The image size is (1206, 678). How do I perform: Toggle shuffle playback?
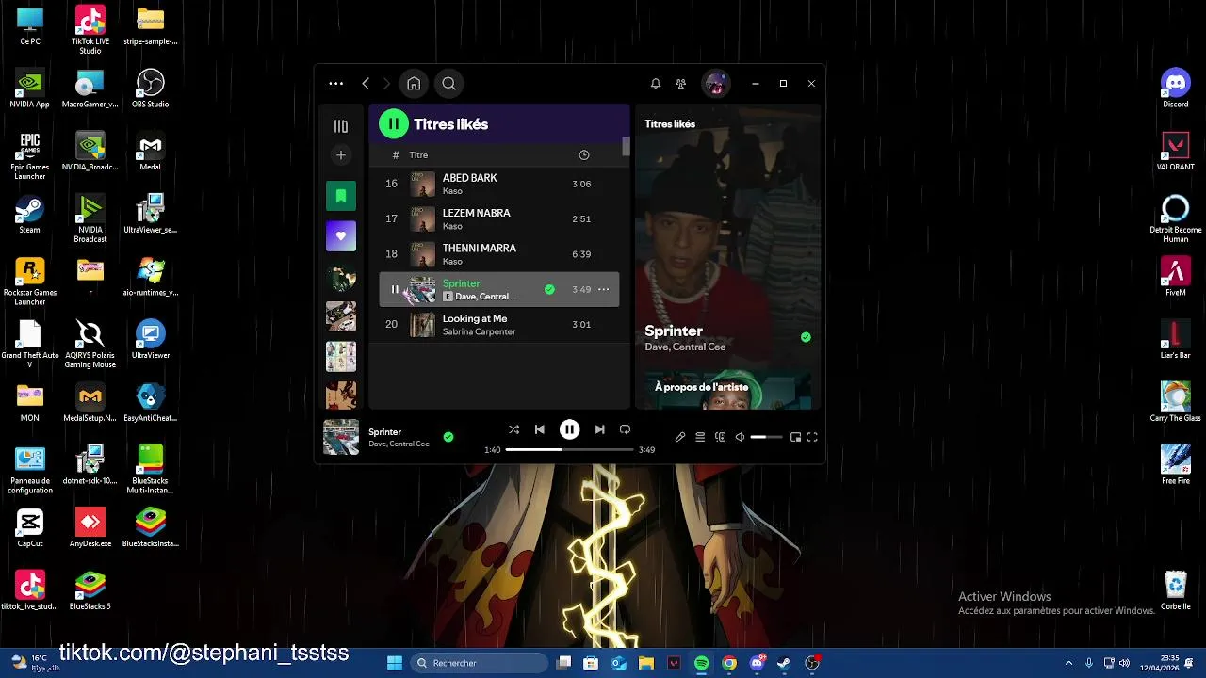(x=513, y=429)
